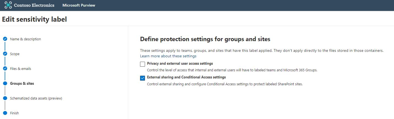Click the Scope step checkmark icon

[x=5, y=54]
